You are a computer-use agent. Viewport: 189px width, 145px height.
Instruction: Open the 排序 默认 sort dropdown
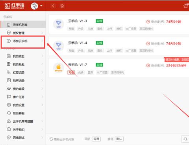[x=119, y=139]
